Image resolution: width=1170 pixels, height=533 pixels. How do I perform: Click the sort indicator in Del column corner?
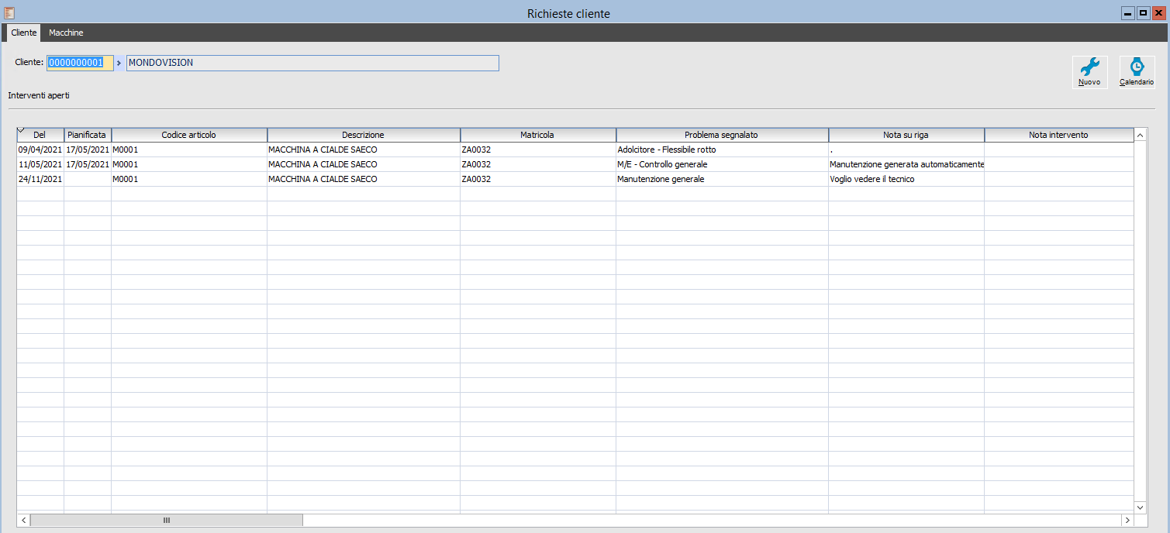click(21, 130)
